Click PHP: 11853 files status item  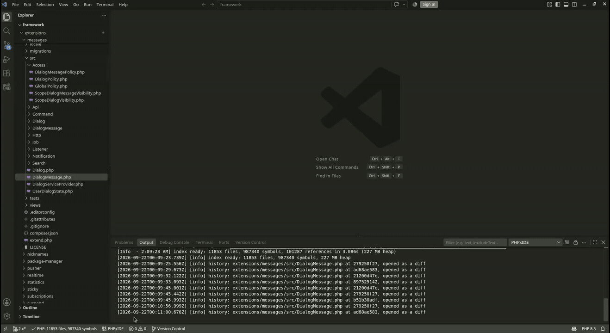pyautogui.click(x=64, y=329)
